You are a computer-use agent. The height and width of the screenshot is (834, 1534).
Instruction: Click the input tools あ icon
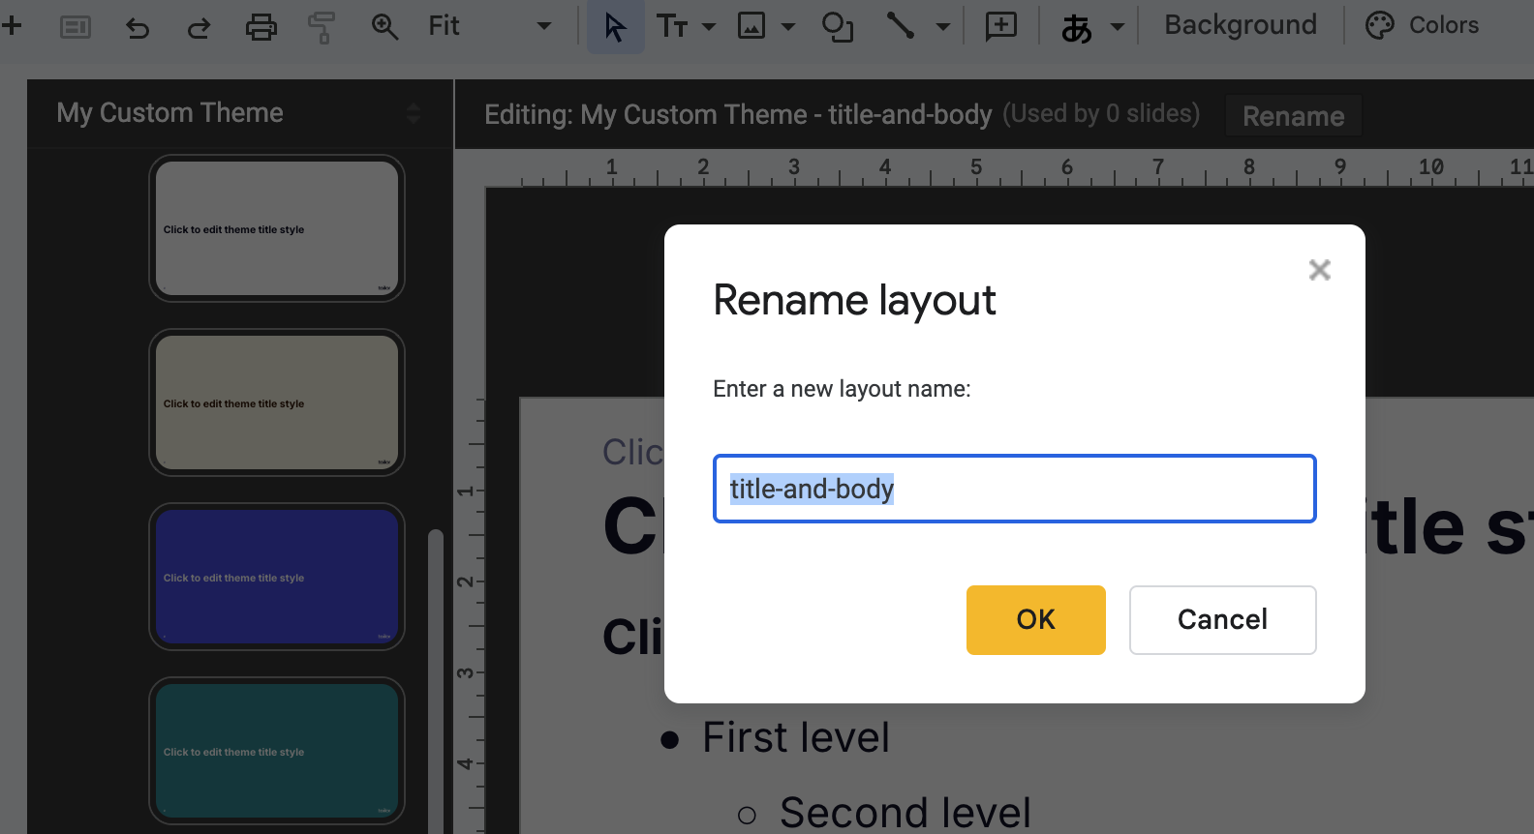pos(1076,27)
